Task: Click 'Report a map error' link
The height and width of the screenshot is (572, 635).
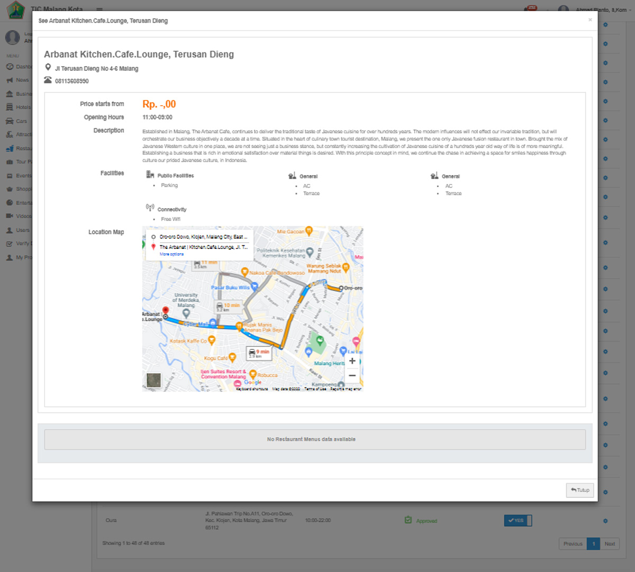Action: [346, 389]
